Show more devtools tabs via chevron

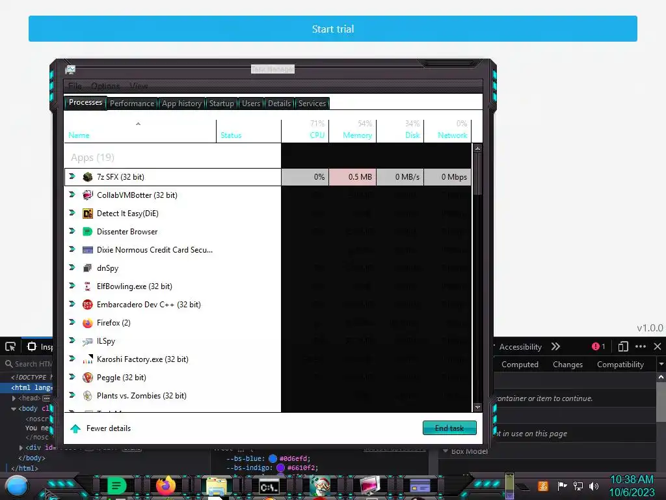(x=555, y=346)
